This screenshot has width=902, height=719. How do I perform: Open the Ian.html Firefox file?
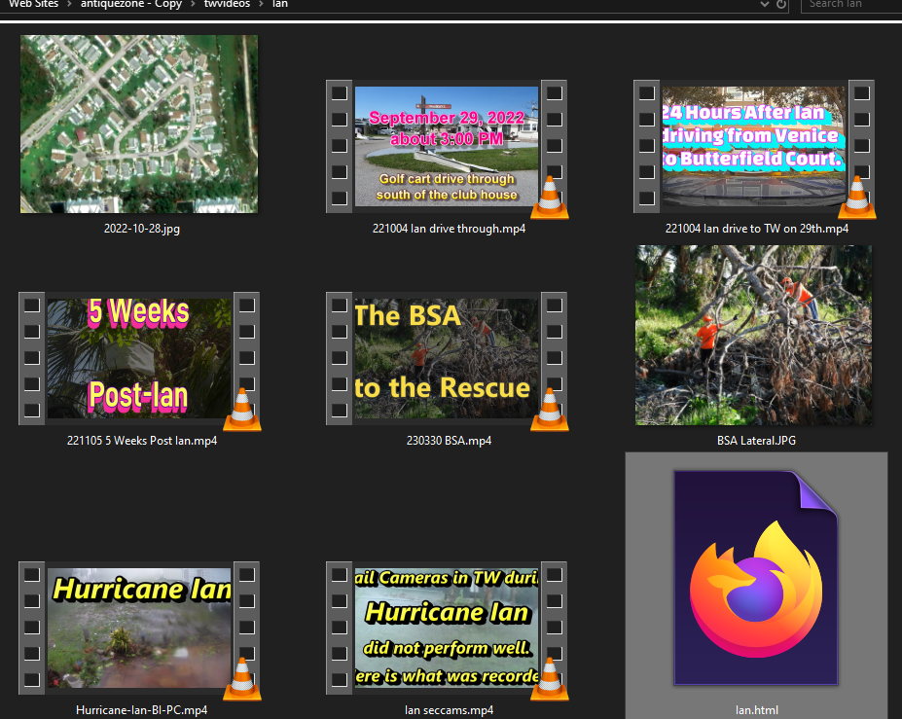pyautogui.click(x=755, y=578)
